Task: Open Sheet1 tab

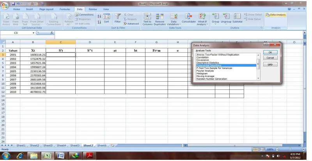Action: tap(21, 145)
